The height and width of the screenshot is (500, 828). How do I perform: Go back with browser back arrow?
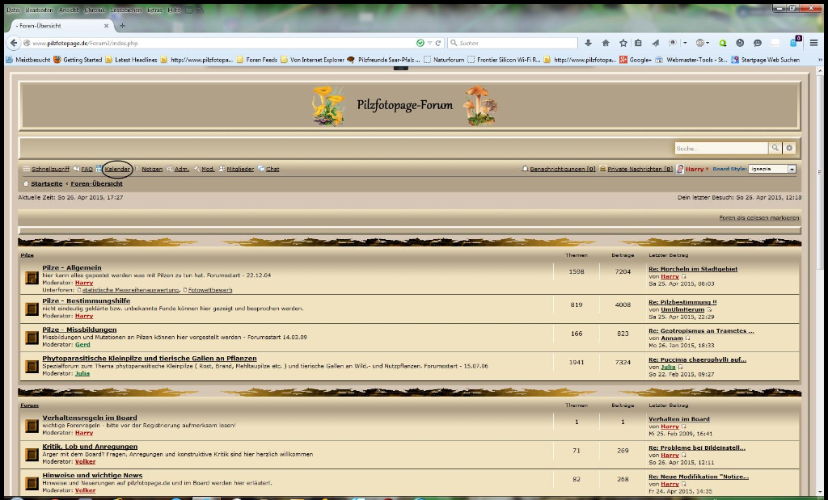pos(14,43)
